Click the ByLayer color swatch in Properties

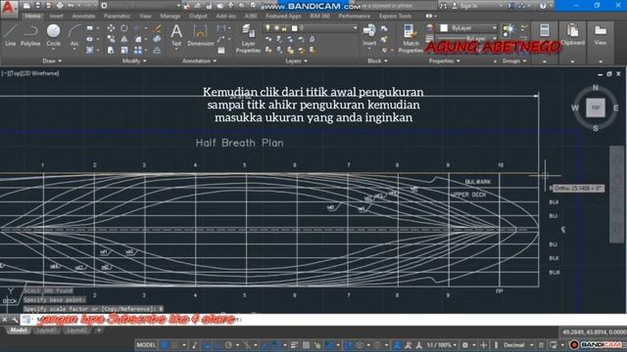coord(444,28)
